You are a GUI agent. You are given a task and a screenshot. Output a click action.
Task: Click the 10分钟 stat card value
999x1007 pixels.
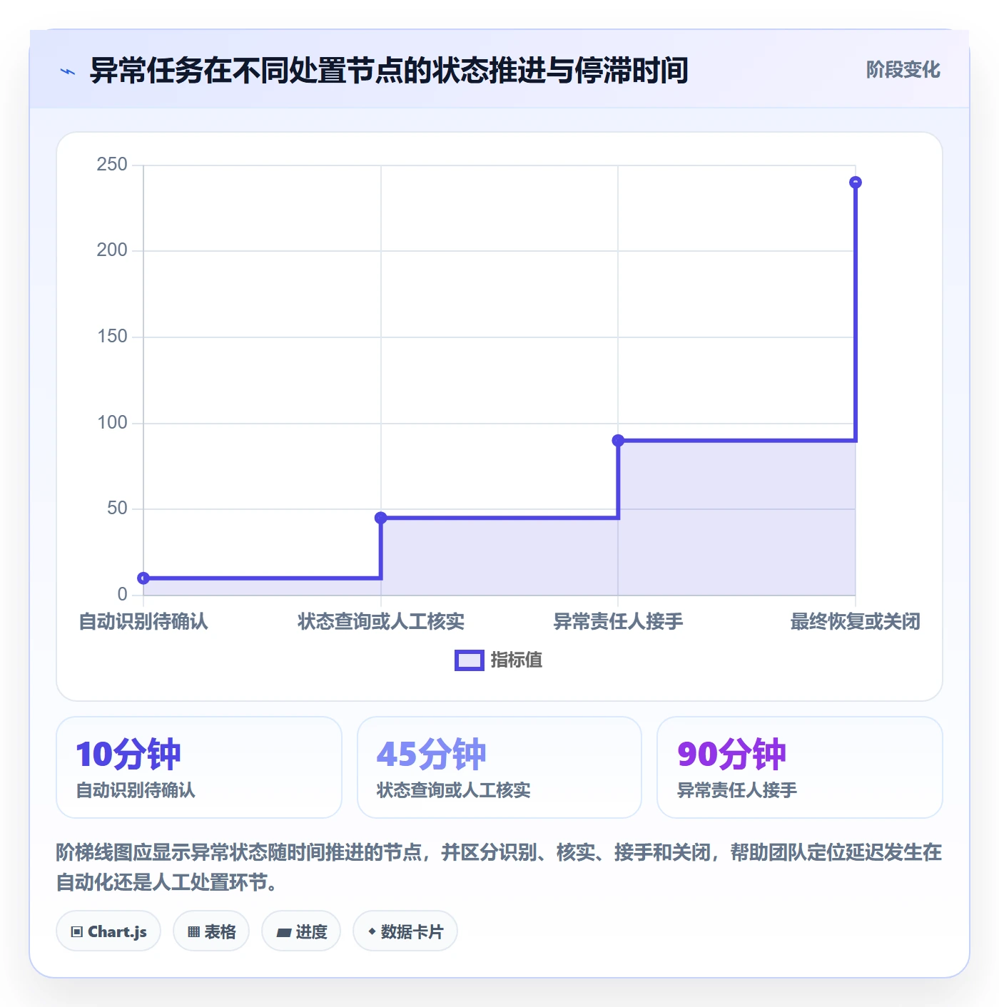(x=128, y=755)
